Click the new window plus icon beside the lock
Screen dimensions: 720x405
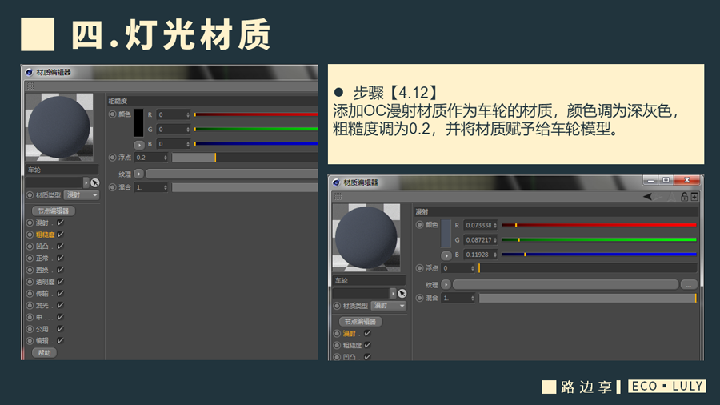[694, 196]
